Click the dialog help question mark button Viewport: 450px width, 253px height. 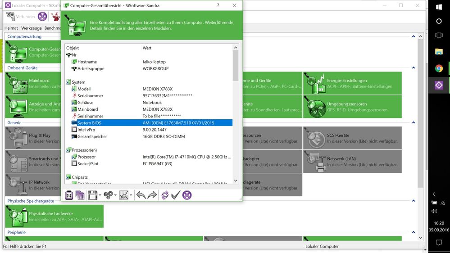tap(218, 5)
